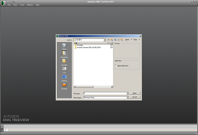
Task: Click the name column header dropdown arrow
Action: click(108, 43)
